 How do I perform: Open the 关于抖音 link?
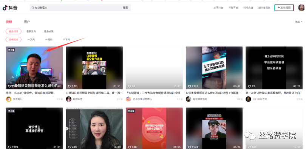218,8
